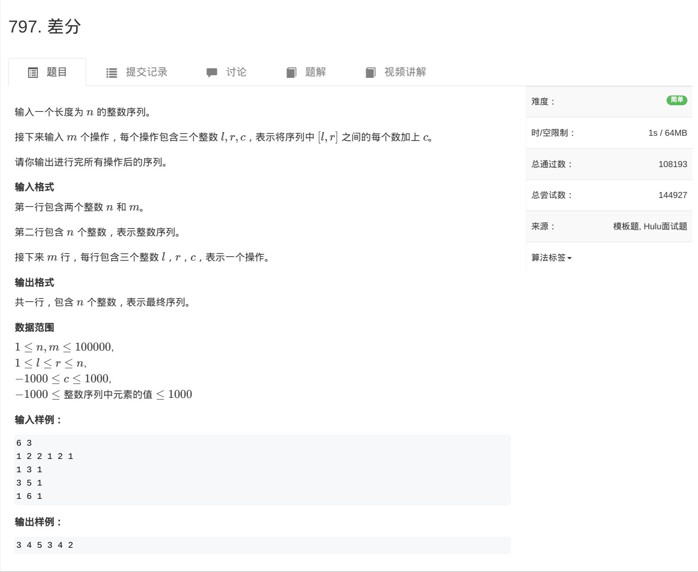Click the 题目 tab list icon

click(x=33, y=72)
